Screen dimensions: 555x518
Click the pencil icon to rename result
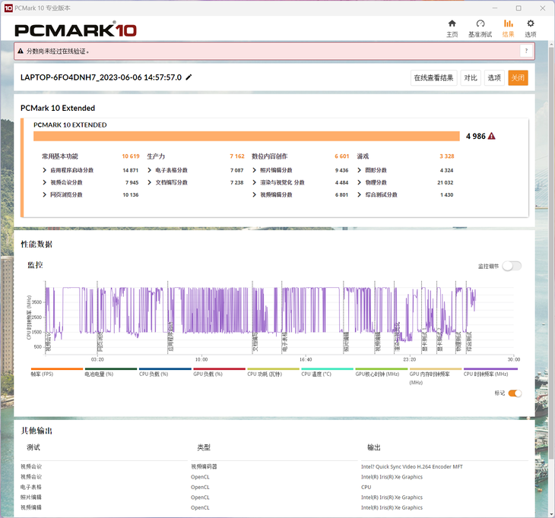pos(189,77)
